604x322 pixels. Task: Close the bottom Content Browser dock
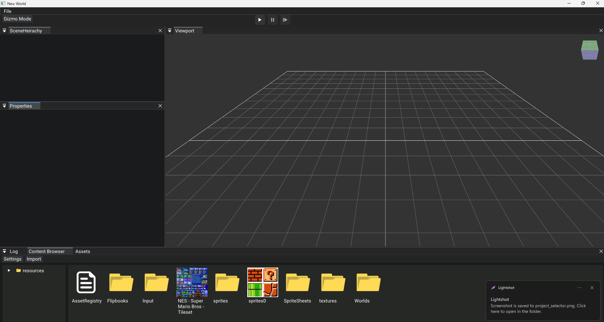pos(601,251)
